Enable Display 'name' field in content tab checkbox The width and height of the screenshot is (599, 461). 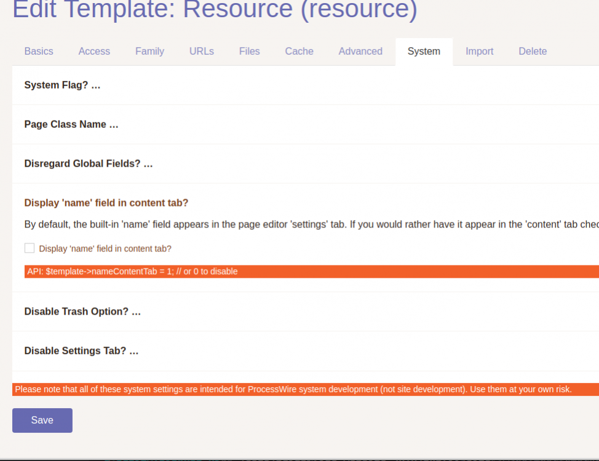tap(30, 248)
